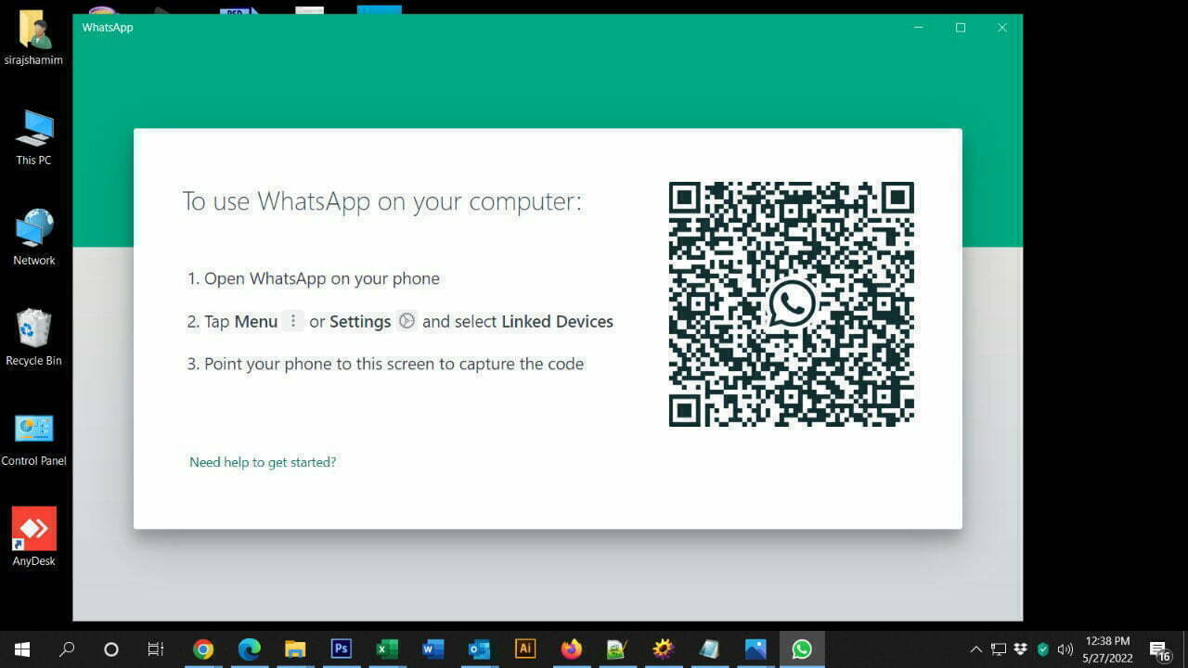Click the WhatsApp window title text
This screenshot has height=668, width=1188.
[x=108, y=28]
